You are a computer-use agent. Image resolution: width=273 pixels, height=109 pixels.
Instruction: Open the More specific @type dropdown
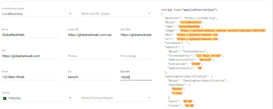(x=117, y=14)
